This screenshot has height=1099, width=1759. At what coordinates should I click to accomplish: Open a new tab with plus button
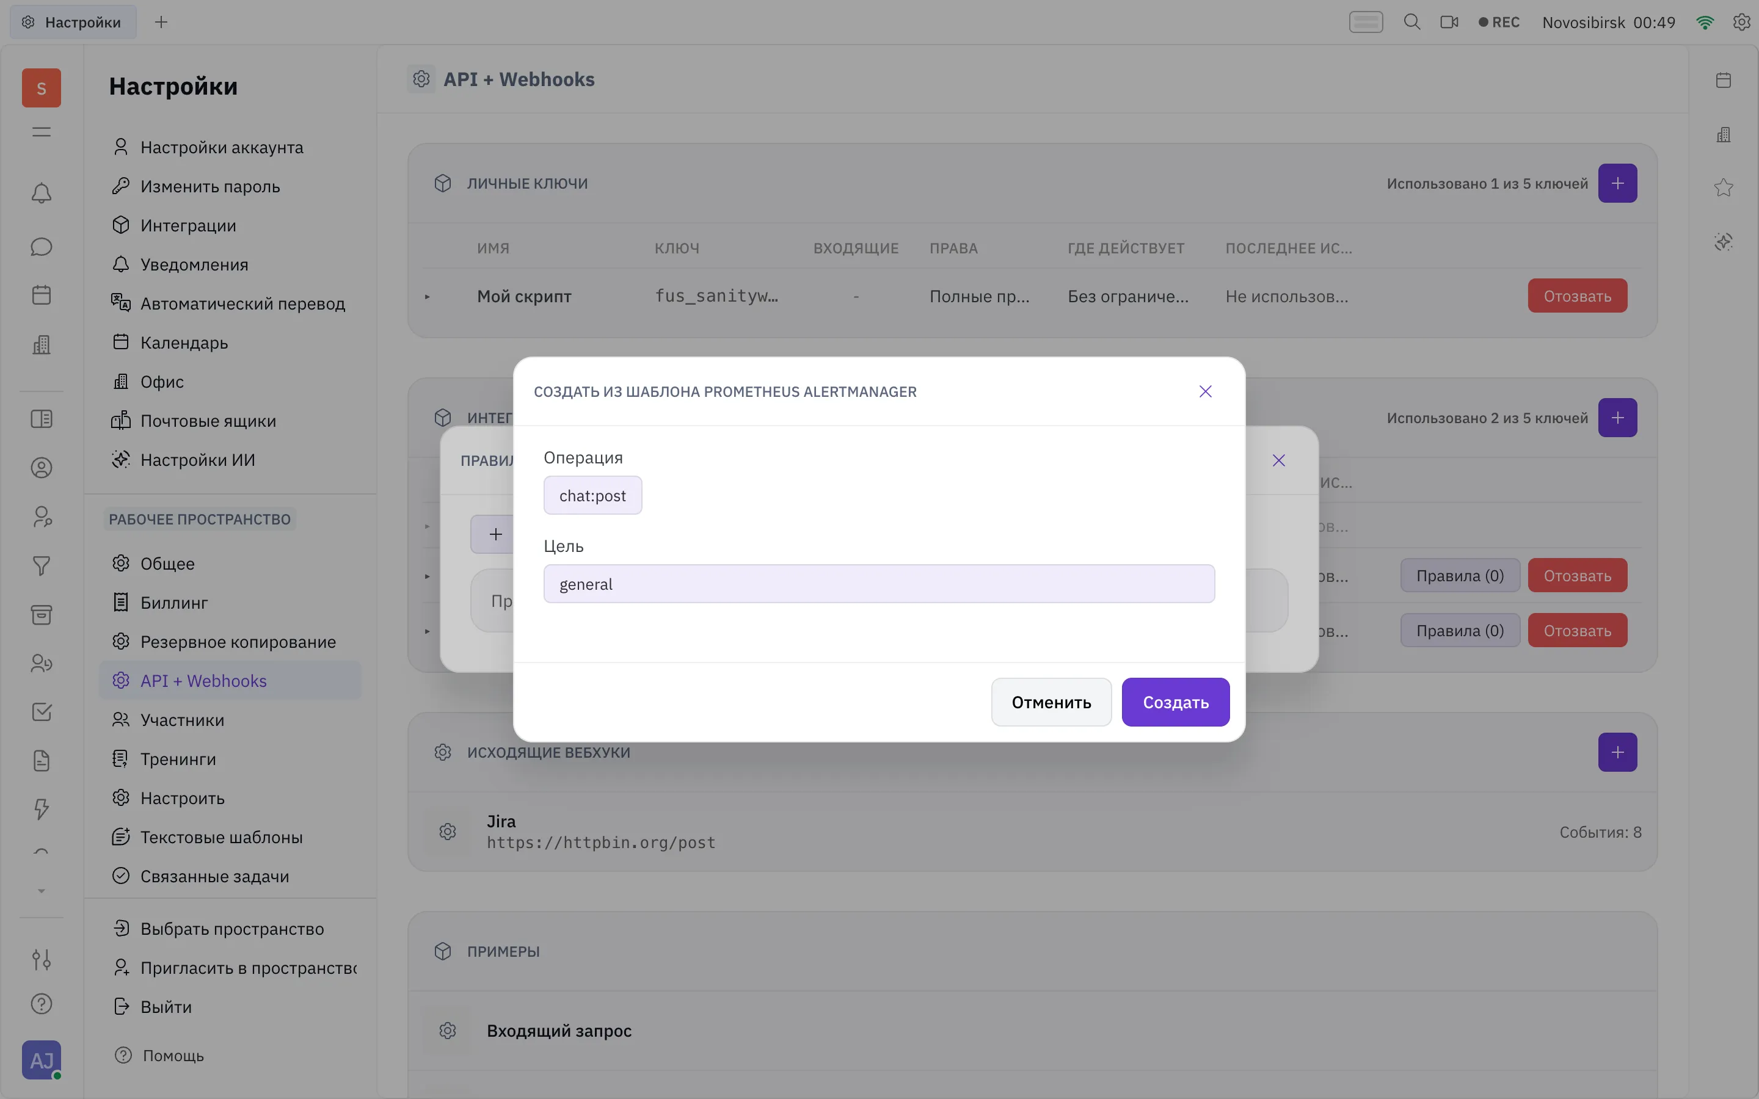tap(161, 22)
